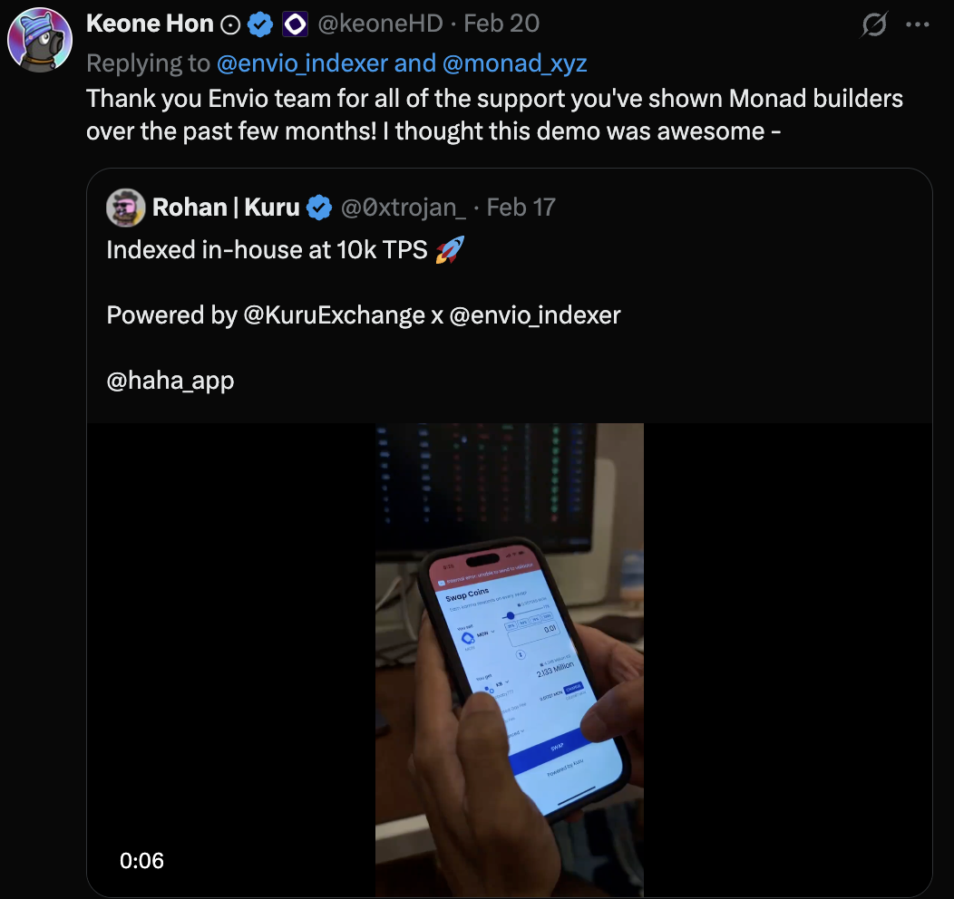Click the purple affiliate badge beside Keone
Screen dimensions: 954x899
tap(295, 24)
